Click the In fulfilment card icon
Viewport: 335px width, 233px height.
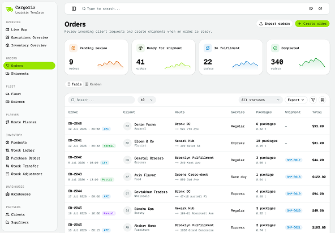pos(208,48)
